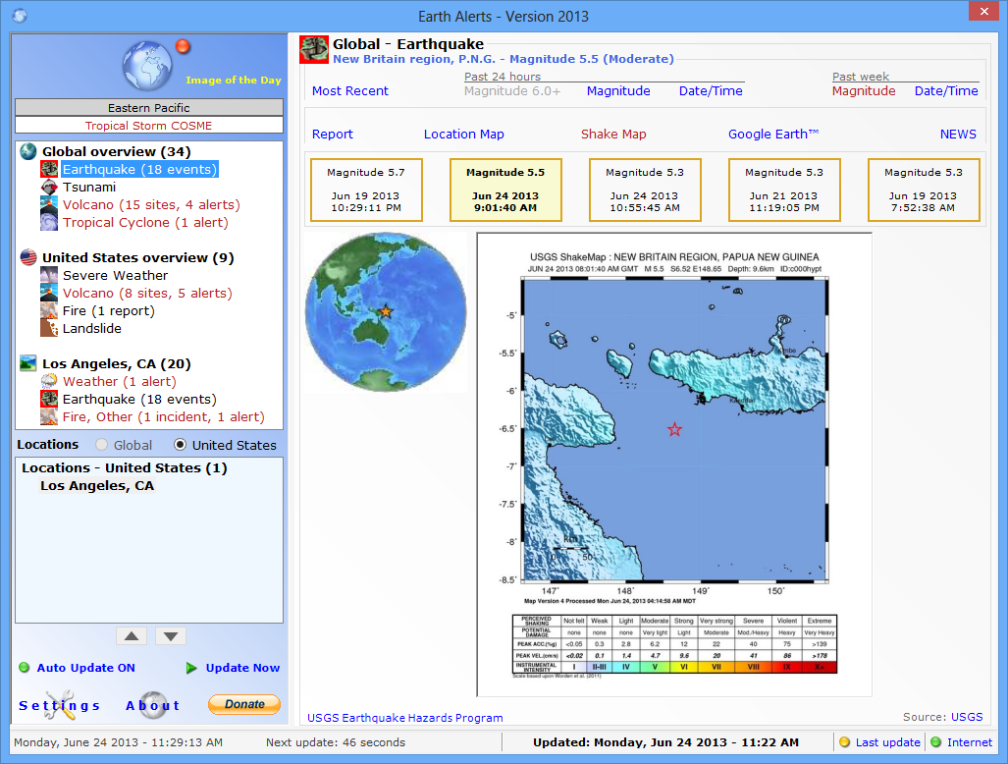This screenshot has width=1008, height=764.
Task: Select the Magnitude 5.3 Jun 21 earthquake card
Action: coord(784,190)
